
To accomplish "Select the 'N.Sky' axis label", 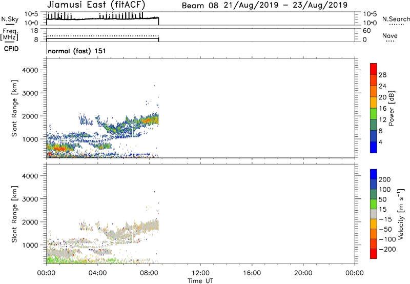I will click(10, 19).
